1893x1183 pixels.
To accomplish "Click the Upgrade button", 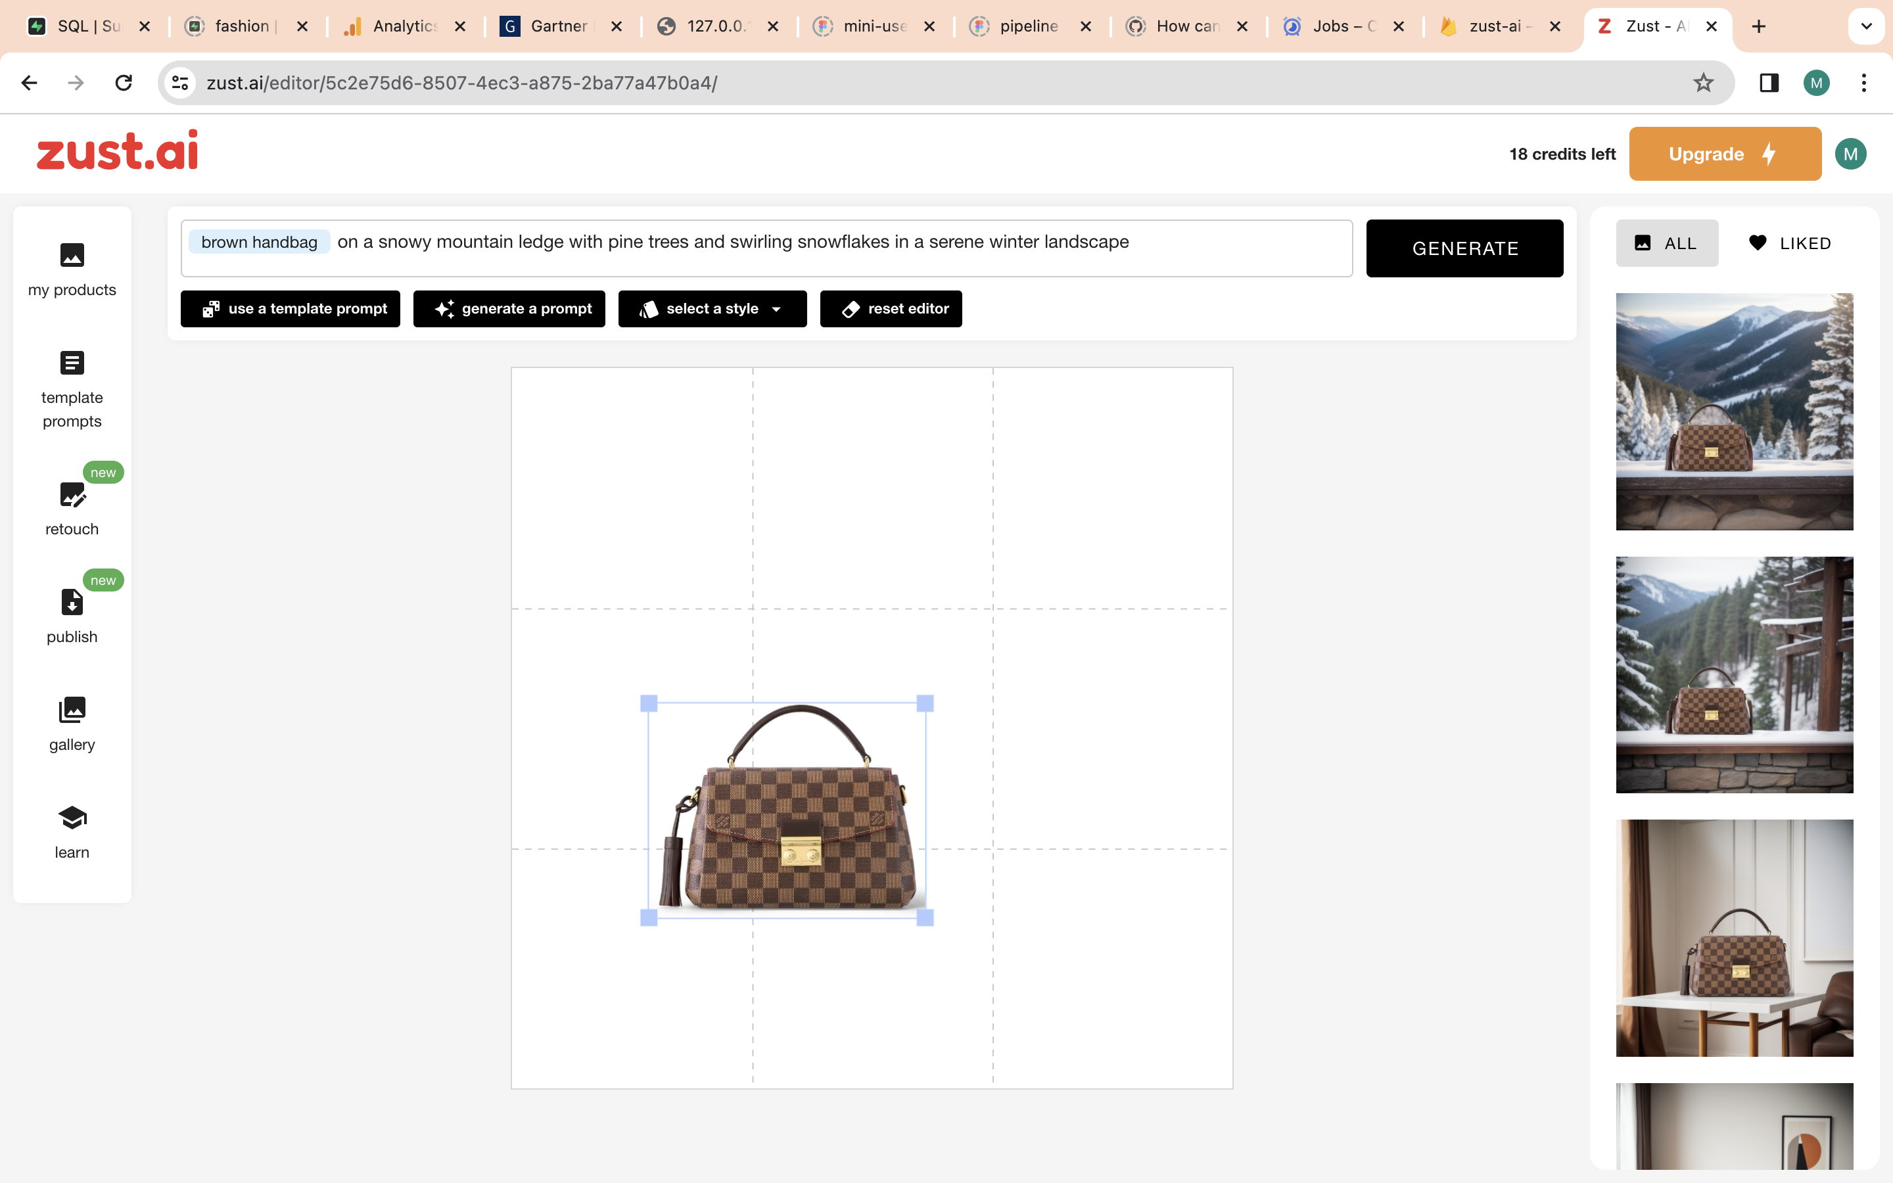I will (x=1724, y=152).
